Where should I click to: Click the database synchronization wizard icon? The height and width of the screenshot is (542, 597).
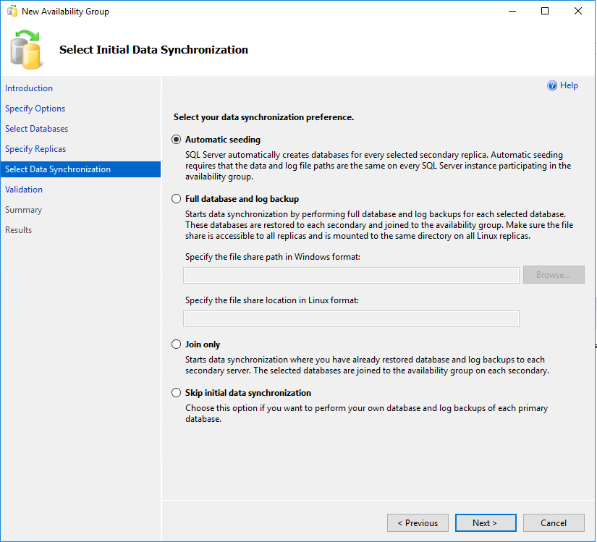coord(25,50)
